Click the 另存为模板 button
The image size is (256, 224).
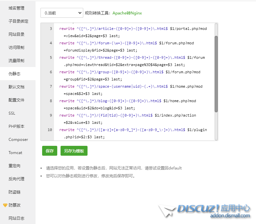[x=74, y=151]
